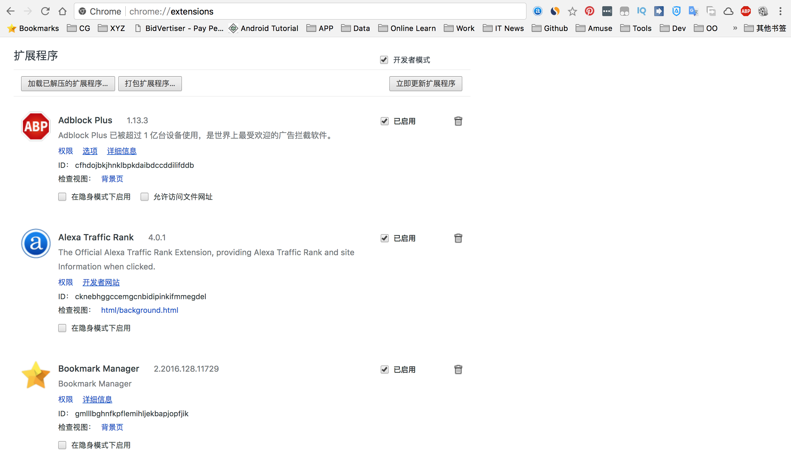791x472 pixels.
Task: Delete the Adblock Plus extension via trash icon
Action: [x=458, y=121]
